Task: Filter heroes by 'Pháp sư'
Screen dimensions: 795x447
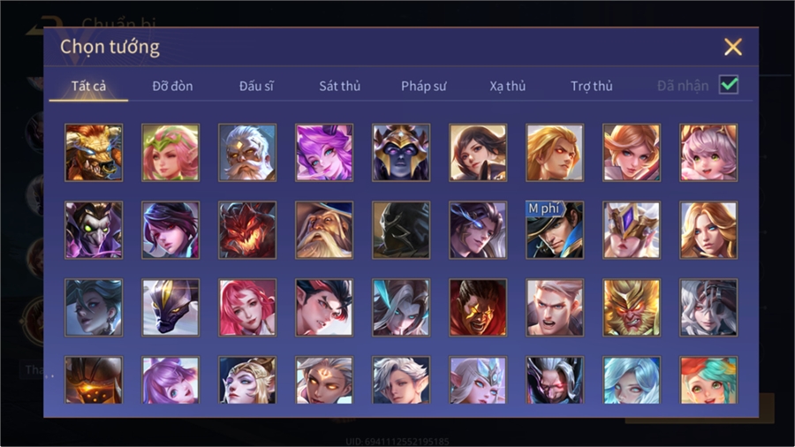Action: (424, 87)
